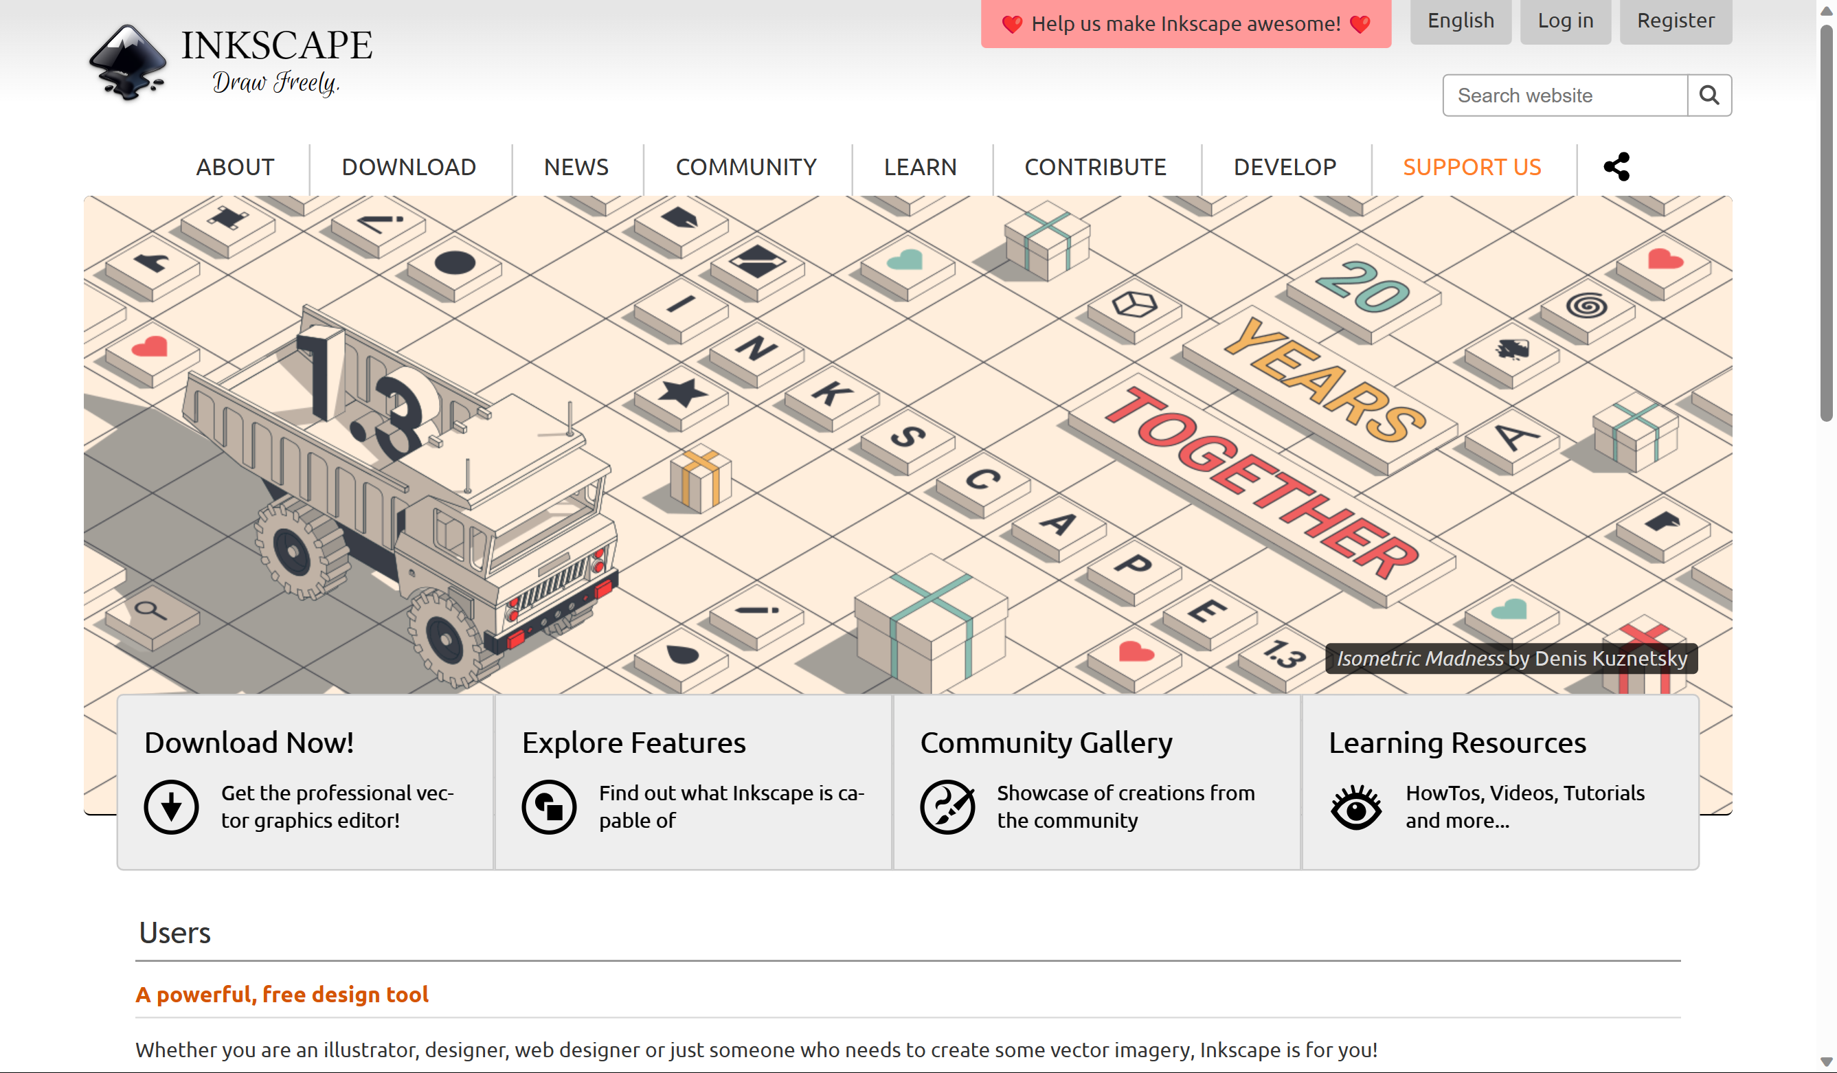This screenshot has height=1073, width=1837.
Task: Click the share icon in navigation bar
Action: [x=1616, y=166]
